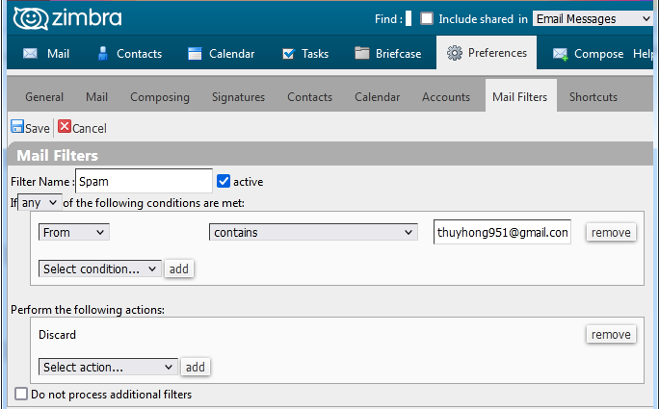This screenshot has height=409, width=659.
Task: Switch to the Signatures tab
Action: [x=238, y=97]
